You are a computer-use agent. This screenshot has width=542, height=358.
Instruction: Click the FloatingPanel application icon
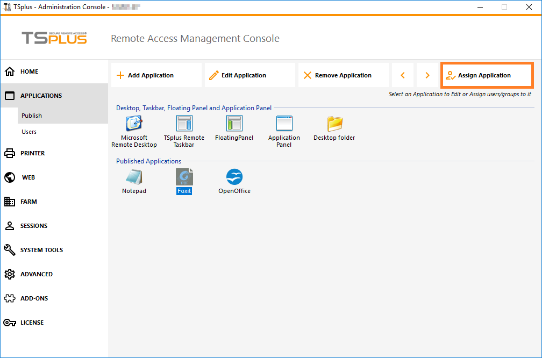coord(234,124)
